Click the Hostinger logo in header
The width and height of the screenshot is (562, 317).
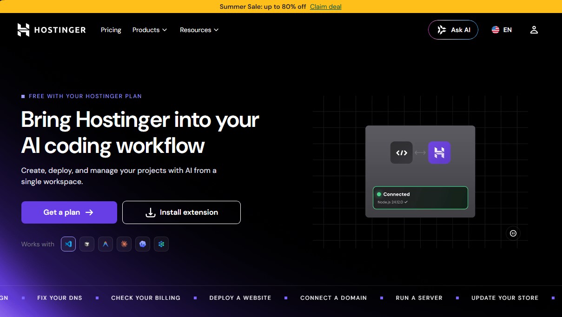coord(52,30)
